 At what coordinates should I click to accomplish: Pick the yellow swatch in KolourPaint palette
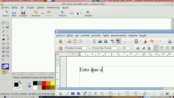(x=52, y=83)
